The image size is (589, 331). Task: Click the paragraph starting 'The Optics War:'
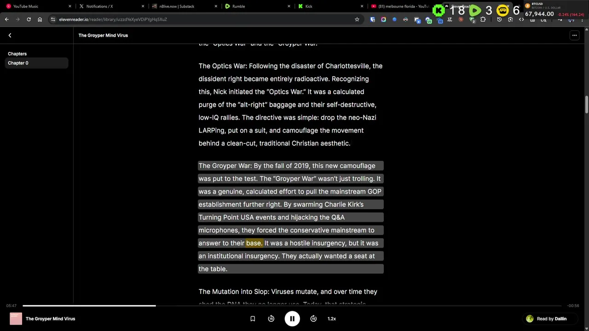coord(290,104)
